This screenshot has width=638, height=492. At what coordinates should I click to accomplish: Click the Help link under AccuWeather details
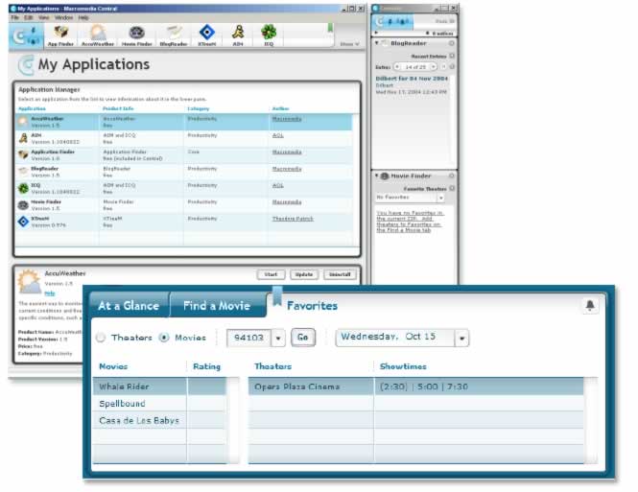tap(49, 293)
